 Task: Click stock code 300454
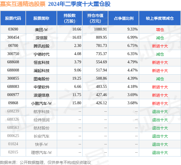pyautogui.click(x=13, y=38)
